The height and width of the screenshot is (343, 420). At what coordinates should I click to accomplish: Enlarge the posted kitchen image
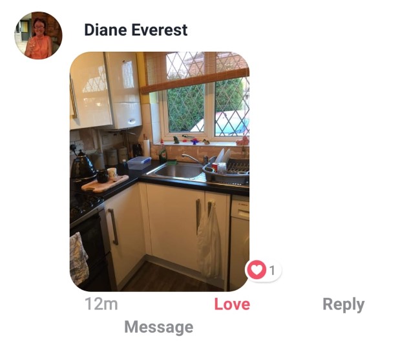point(160,171)
